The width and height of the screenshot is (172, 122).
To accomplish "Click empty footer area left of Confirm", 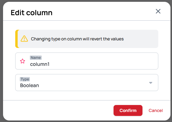I will (58, 110).
